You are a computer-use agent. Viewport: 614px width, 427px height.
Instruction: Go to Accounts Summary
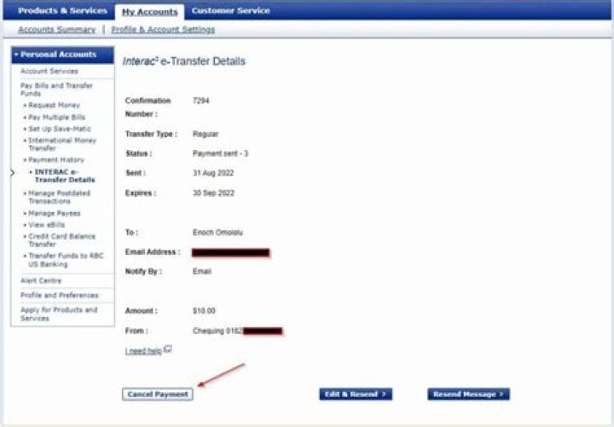(56, 30)
